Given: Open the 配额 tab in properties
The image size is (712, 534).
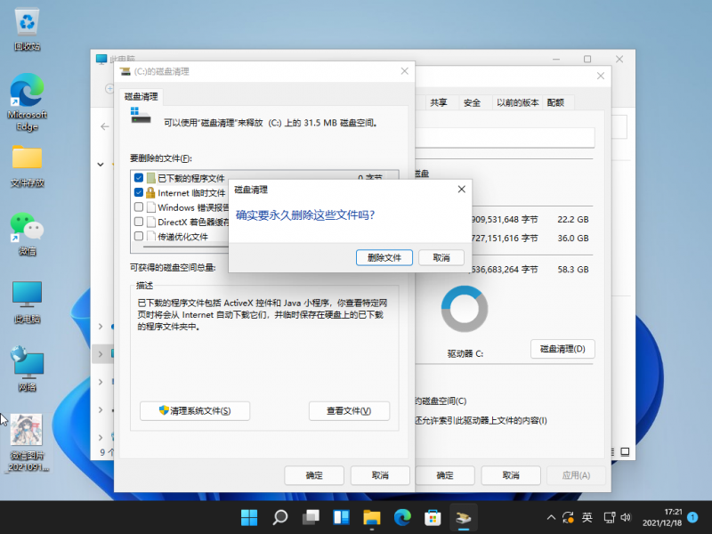Looking at the screenshot, I should tap(555, 102).
